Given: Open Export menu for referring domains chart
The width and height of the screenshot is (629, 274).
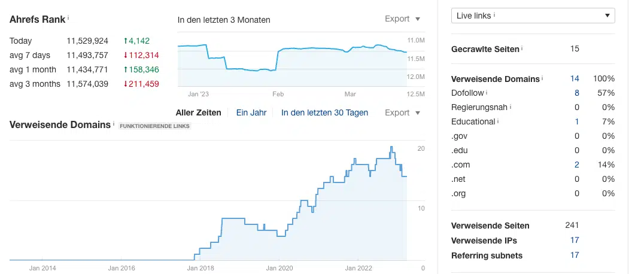Looking at the screenshot, I should pos(402,112).
